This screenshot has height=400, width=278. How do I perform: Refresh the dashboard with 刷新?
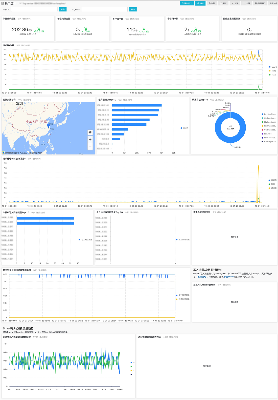(223, 3)
